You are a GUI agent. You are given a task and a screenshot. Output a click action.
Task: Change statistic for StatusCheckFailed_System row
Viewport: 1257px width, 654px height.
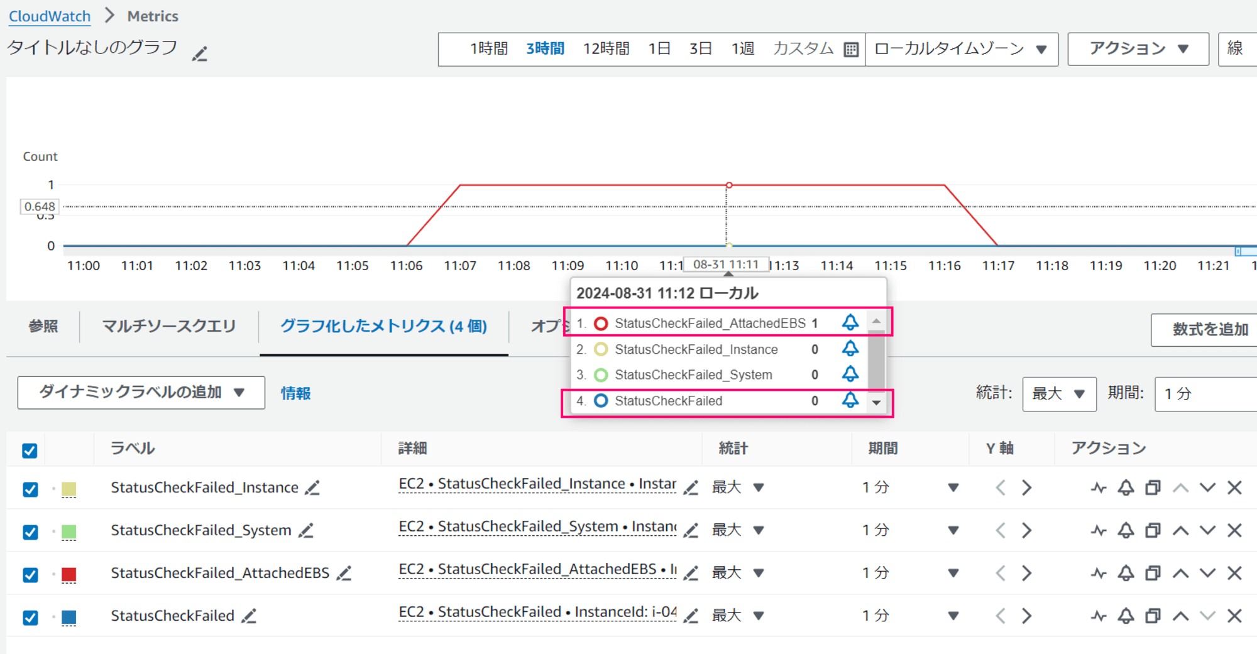738,530
